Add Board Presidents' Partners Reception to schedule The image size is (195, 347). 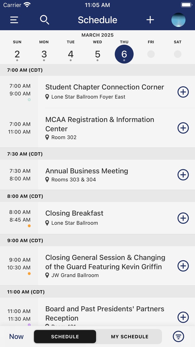(183, 317)
